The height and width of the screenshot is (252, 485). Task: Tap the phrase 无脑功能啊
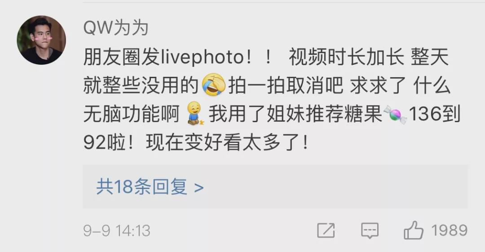tap(132, 114)
